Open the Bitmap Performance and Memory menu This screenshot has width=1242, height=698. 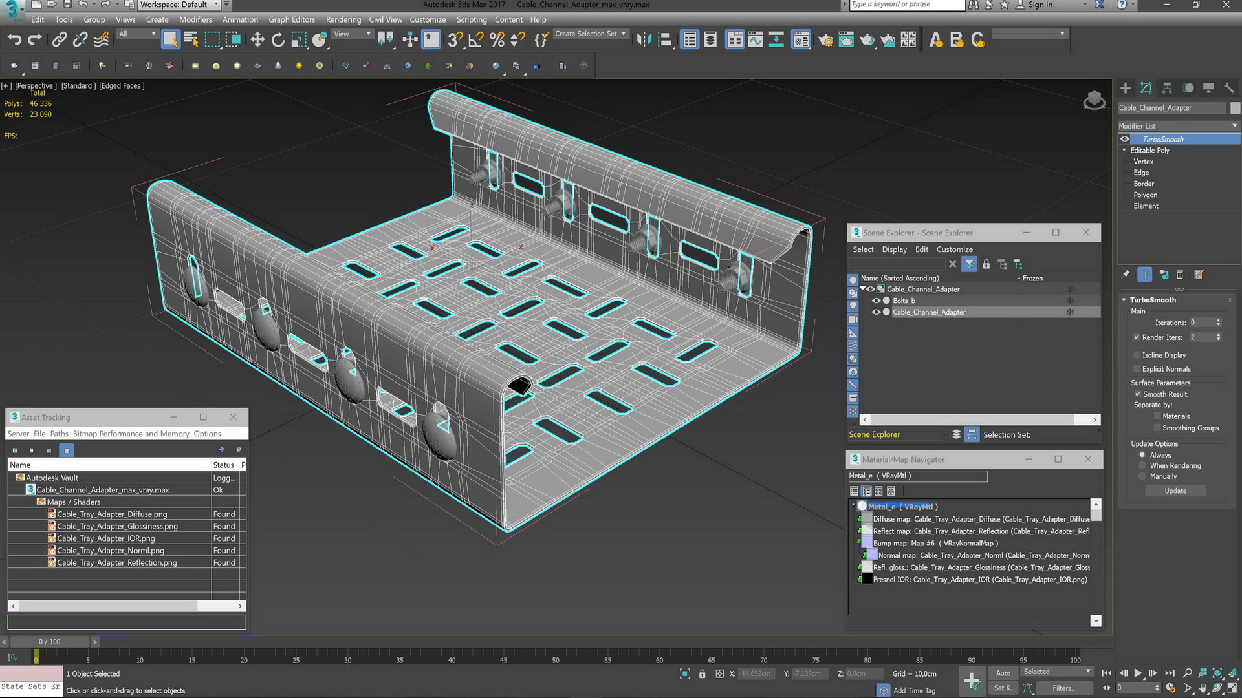(131, 434)
